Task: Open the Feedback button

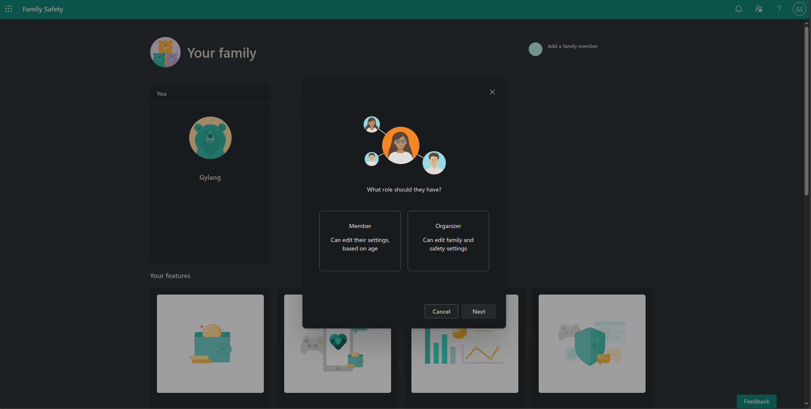Action: pyautogui.click(x=756, y=401)
